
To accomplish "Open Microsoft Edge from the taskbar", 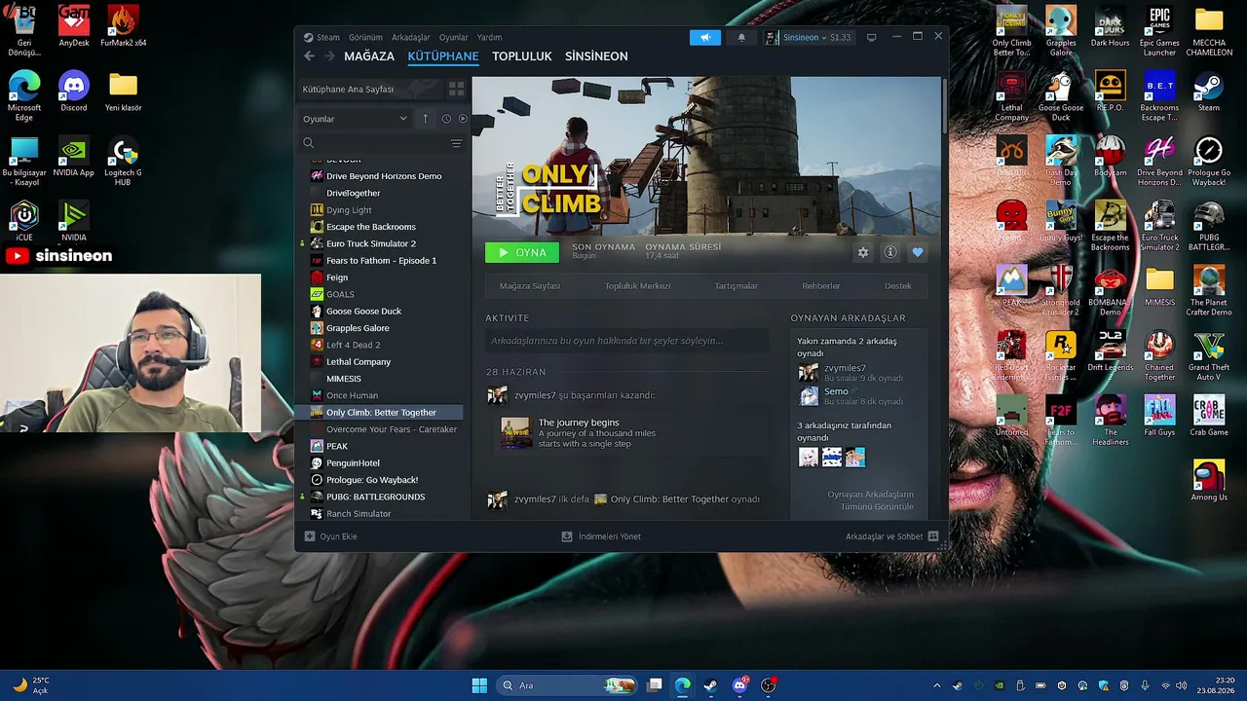I will (x=683, y=685).
